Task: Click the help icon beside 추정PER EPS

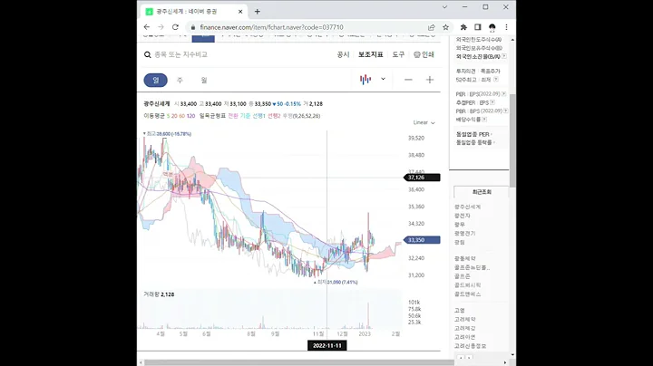Action: (492, 102)
